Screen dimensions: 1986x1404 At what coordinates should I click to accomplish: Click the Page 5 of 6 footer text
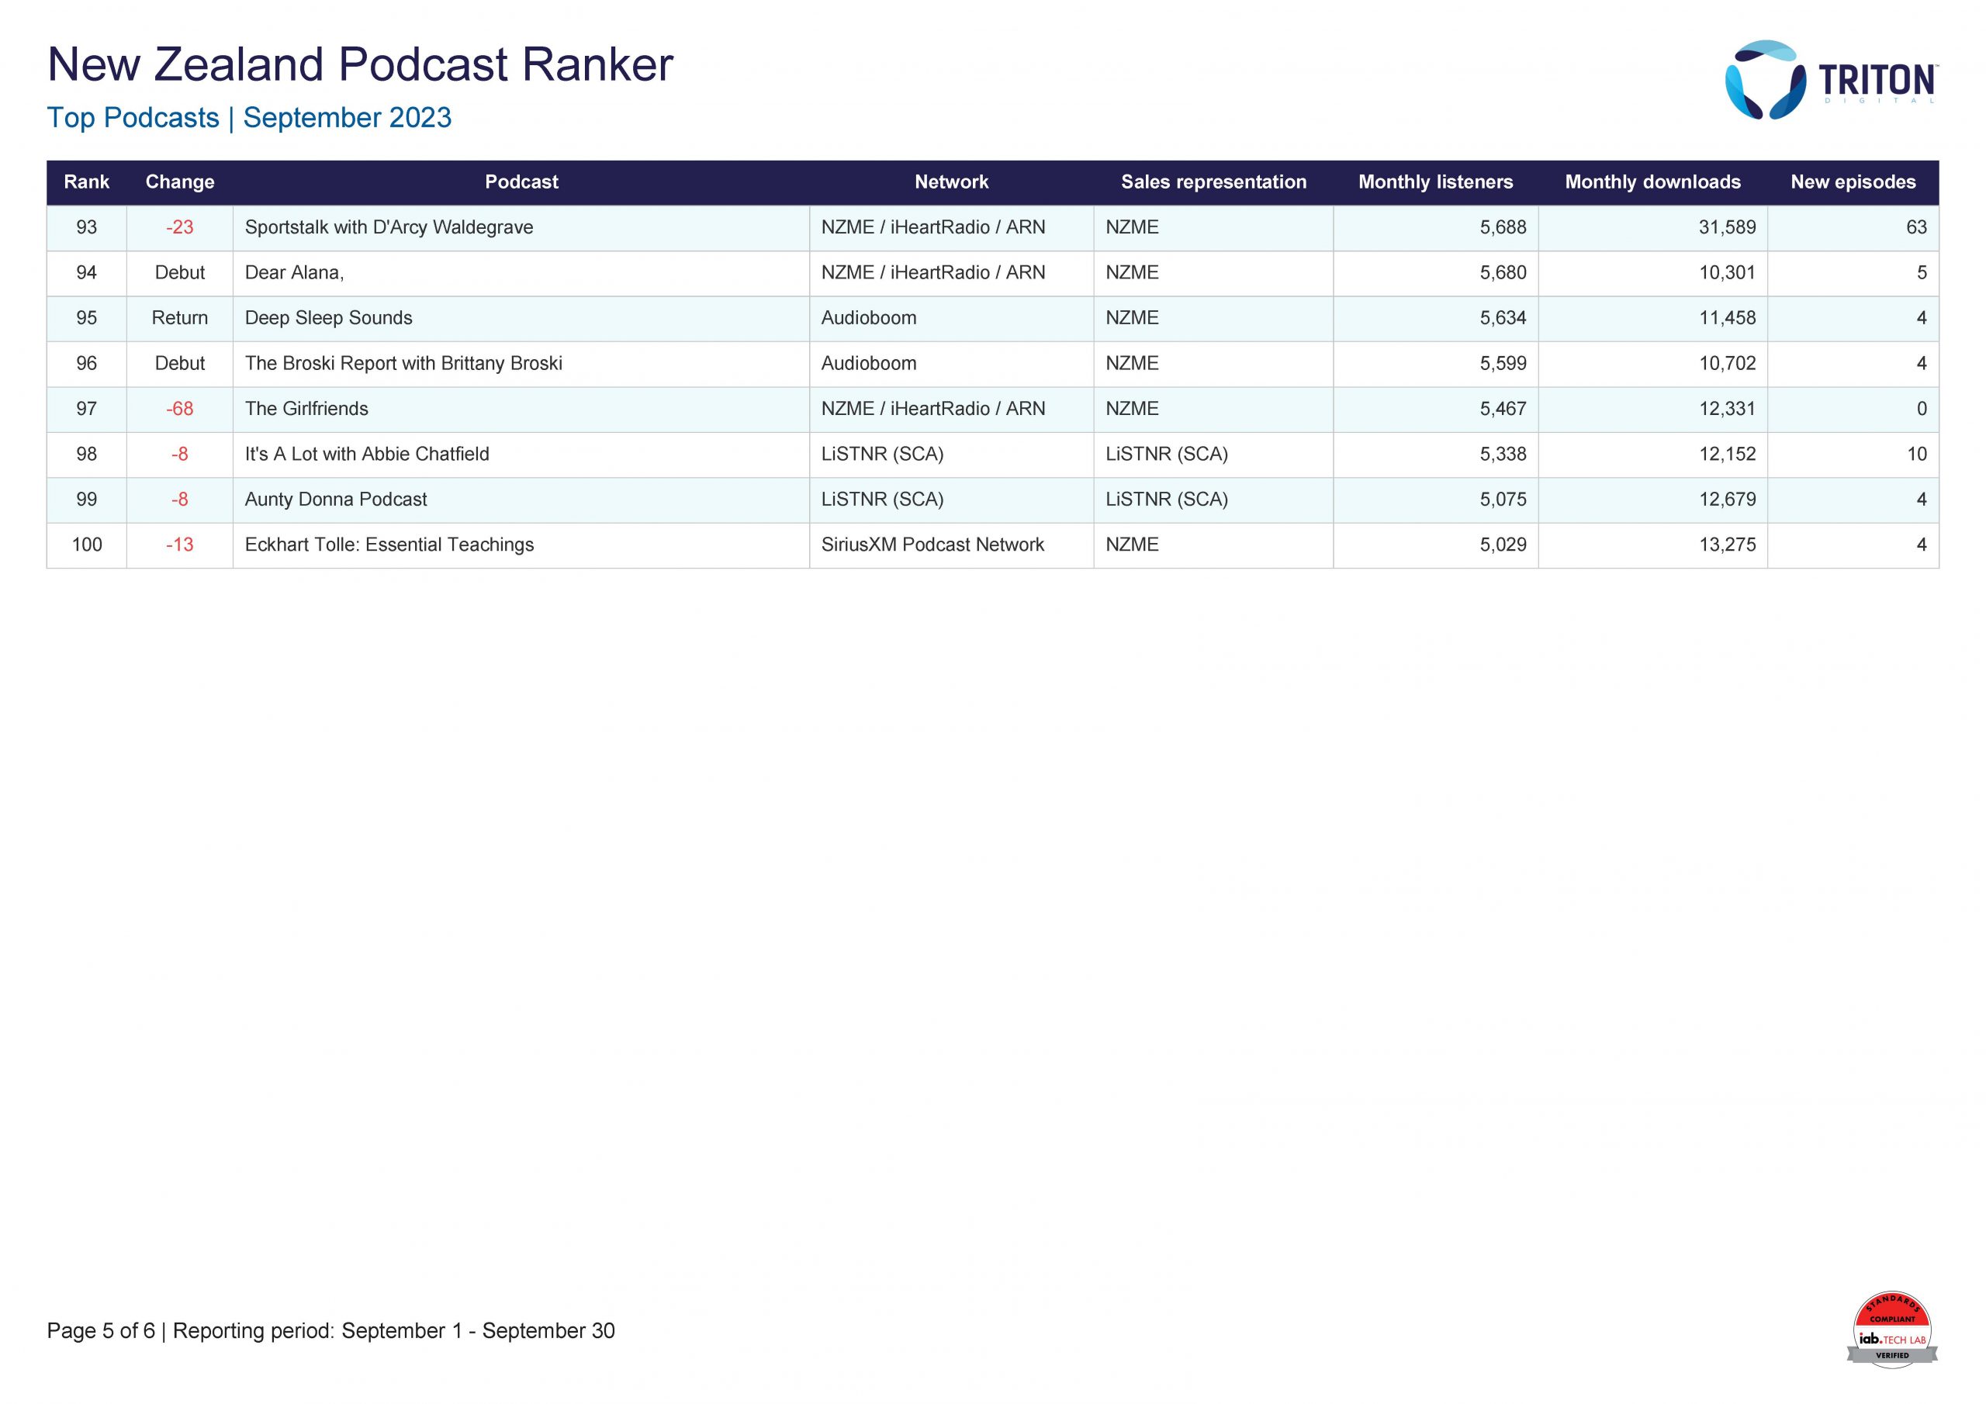click(x=101, y=1330)
